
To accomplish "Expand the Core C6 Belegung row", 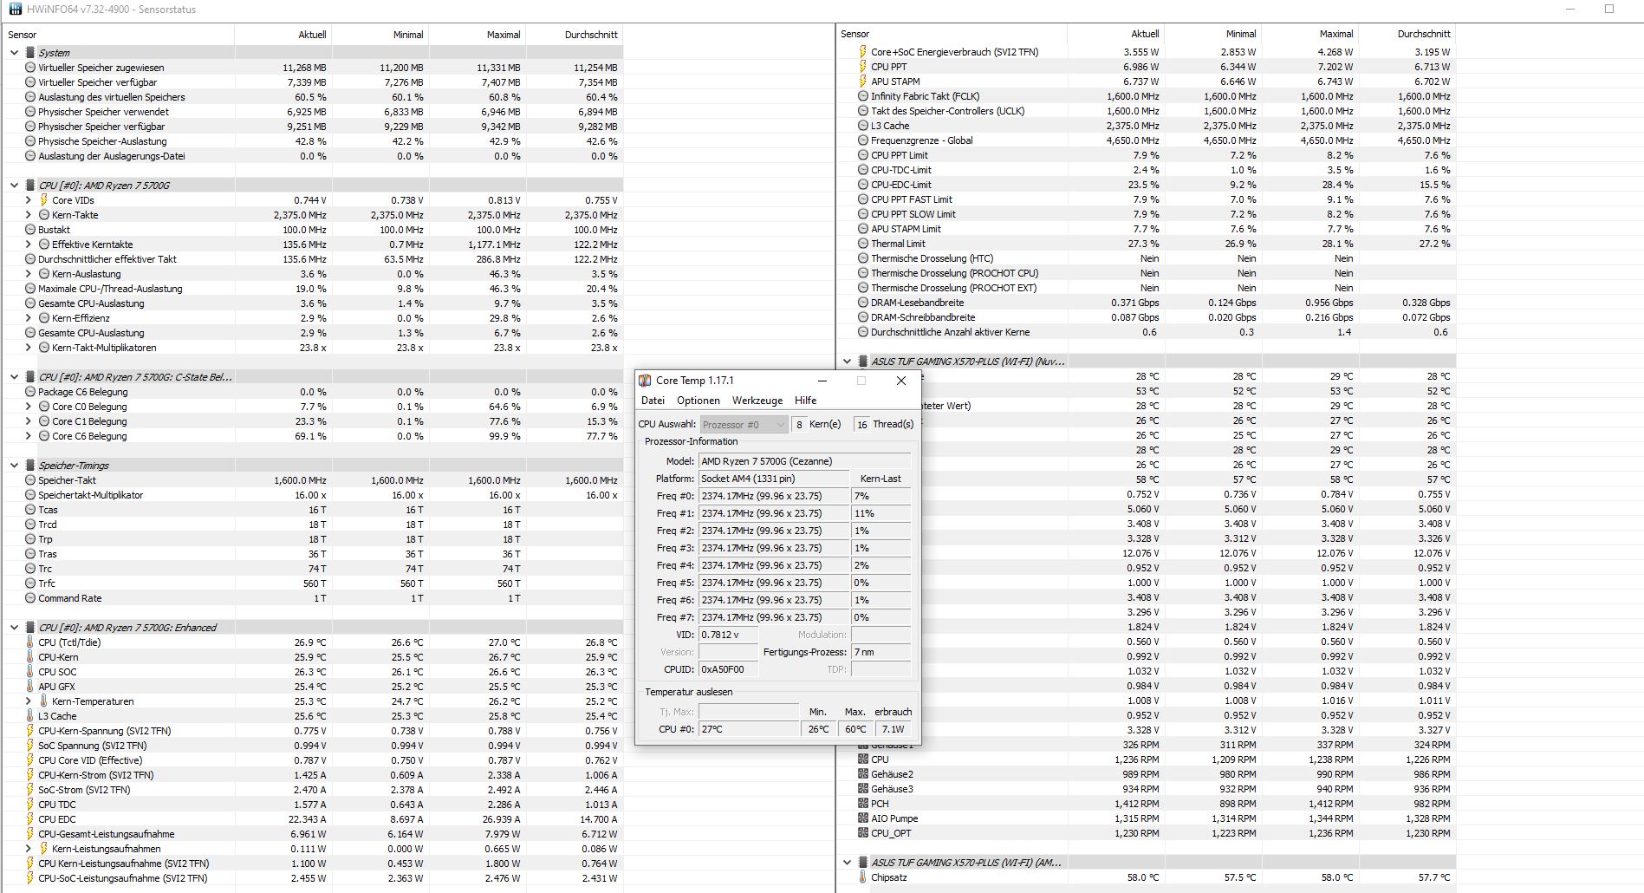I will coord(29,436).
